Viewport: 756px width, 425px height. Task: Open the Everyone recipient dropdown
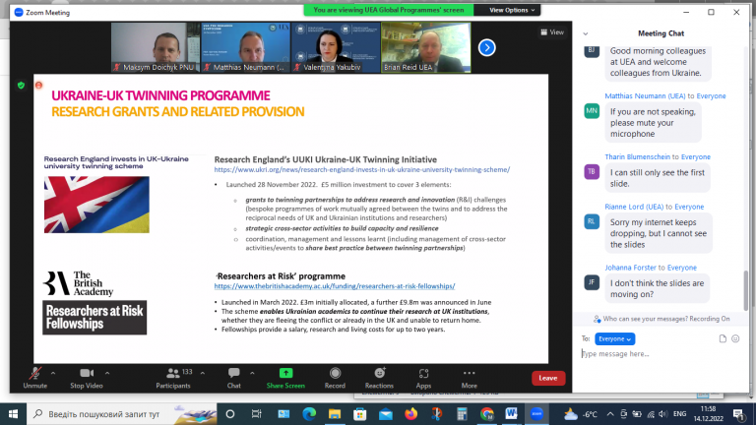pos(614,338)
